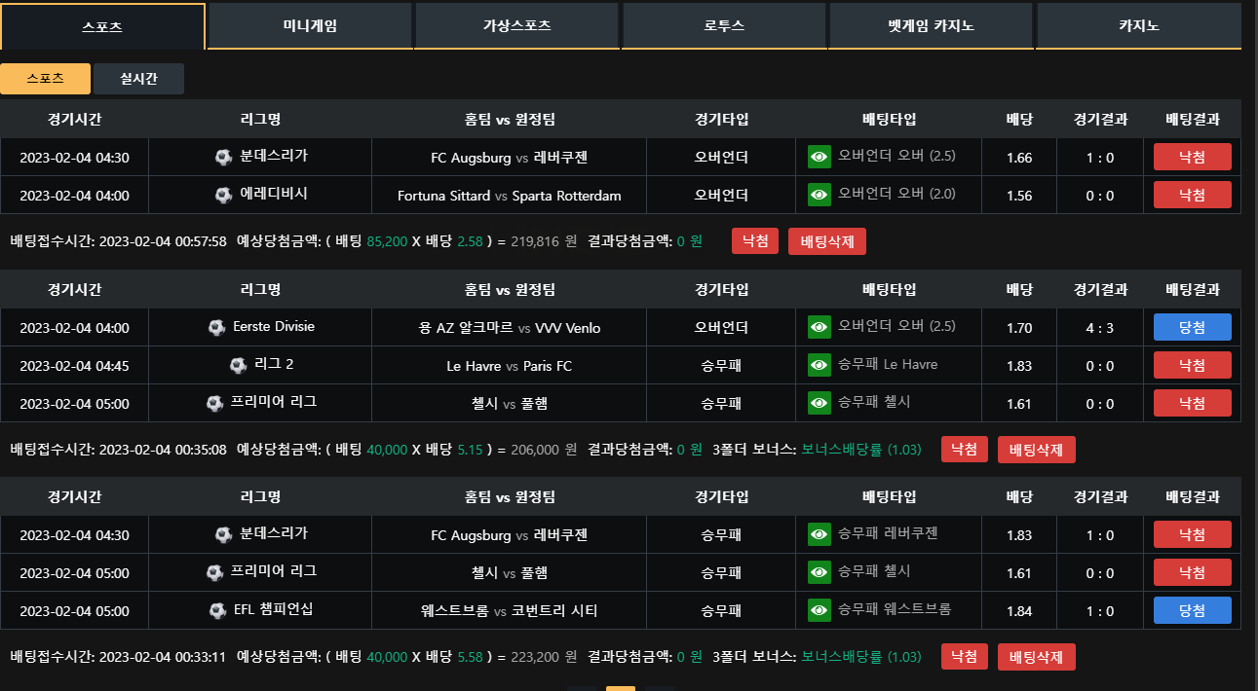The width and height of the screenshot is (1258, 691).
Task: Click the eye icon for 승무패 레버쿠젠 bet
Action: 820,534
